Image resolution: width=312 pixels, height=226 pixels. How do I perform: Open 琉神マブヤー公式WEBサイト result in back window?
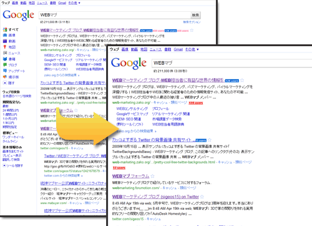pyautogui.click(x=73, y=184)
